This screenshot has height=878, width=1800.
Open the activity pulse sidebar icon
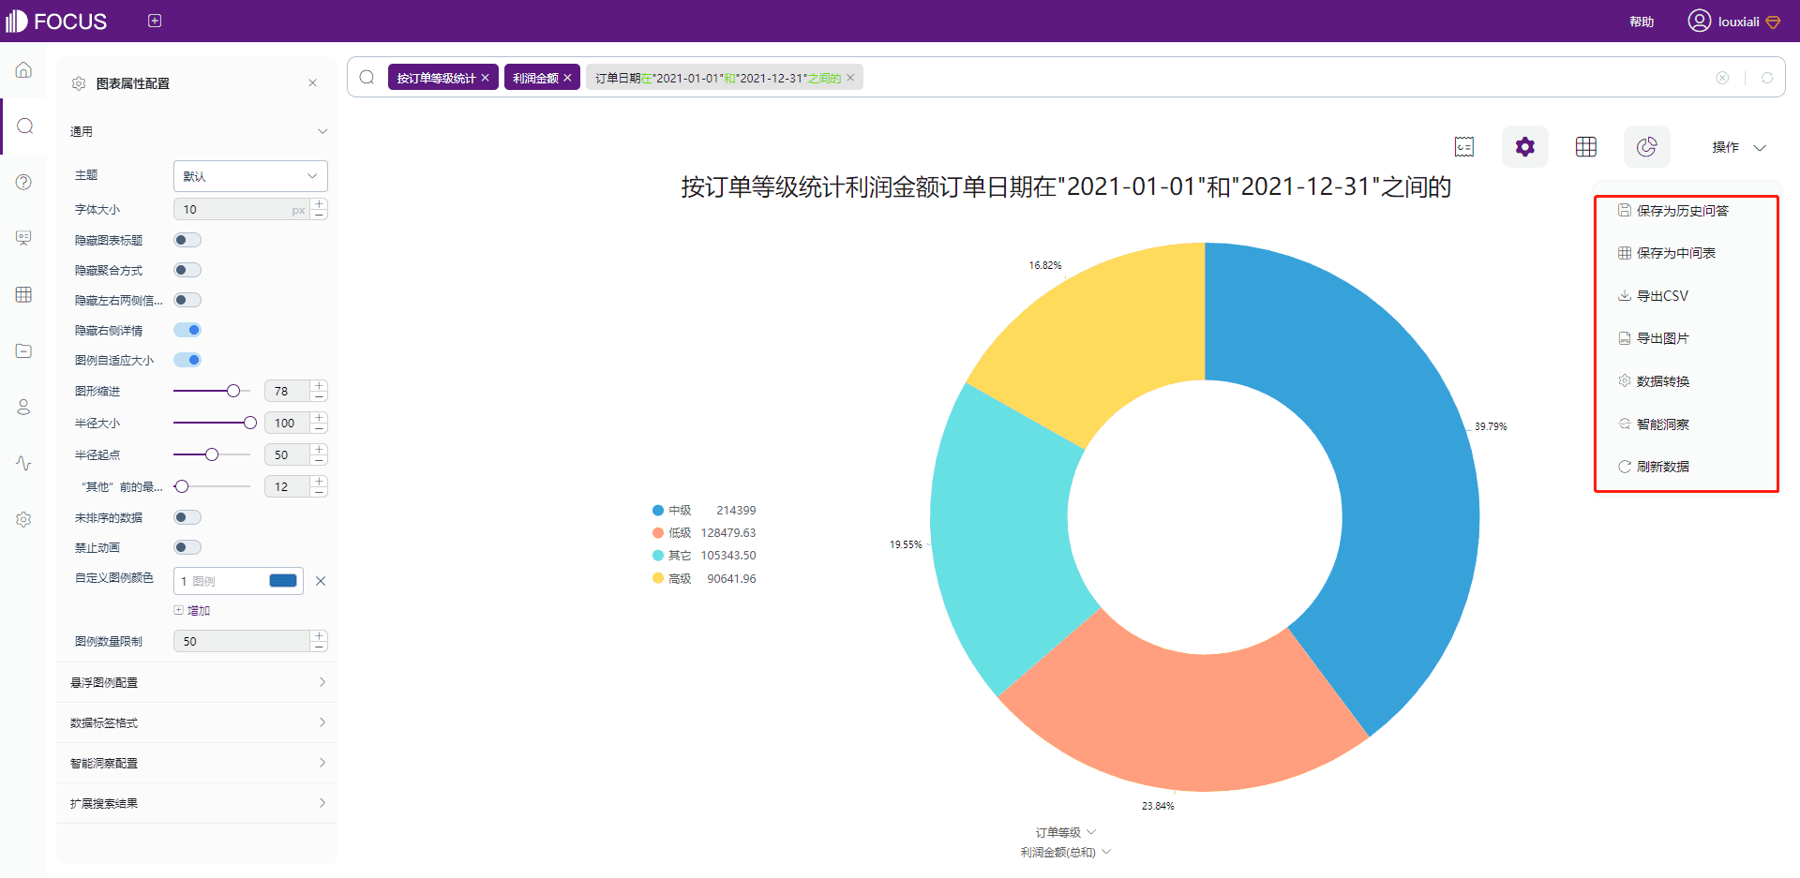click(x=24, y=463)
